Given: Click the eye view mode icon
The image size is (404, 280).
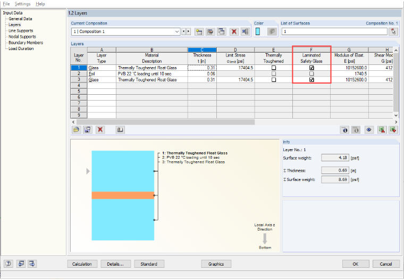Looking at the screenshot, I should (x=369, y=130).
